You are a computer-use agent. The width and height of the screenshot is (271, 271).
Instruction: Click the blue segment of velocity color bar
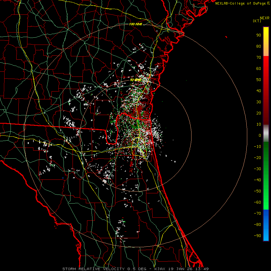coord(266,225)
